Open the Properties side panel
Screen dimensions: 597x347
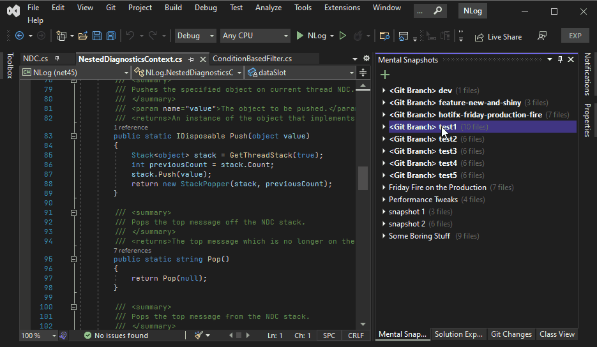coord(587,120)
